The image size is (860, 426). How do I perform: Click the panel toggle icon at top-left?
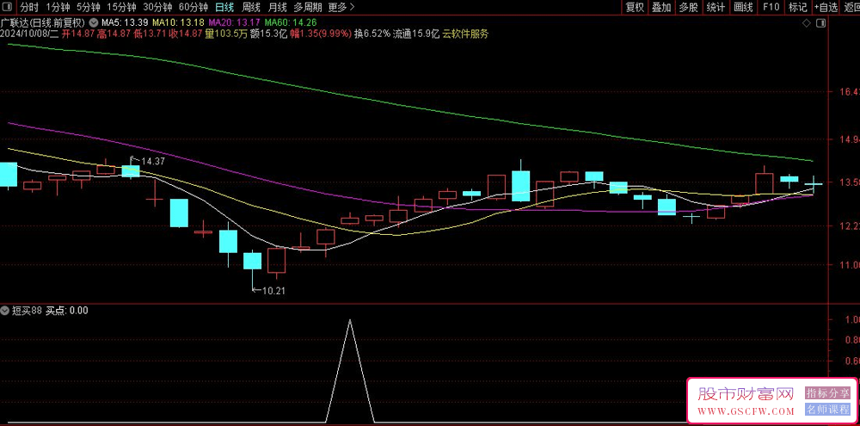[6, 7]
